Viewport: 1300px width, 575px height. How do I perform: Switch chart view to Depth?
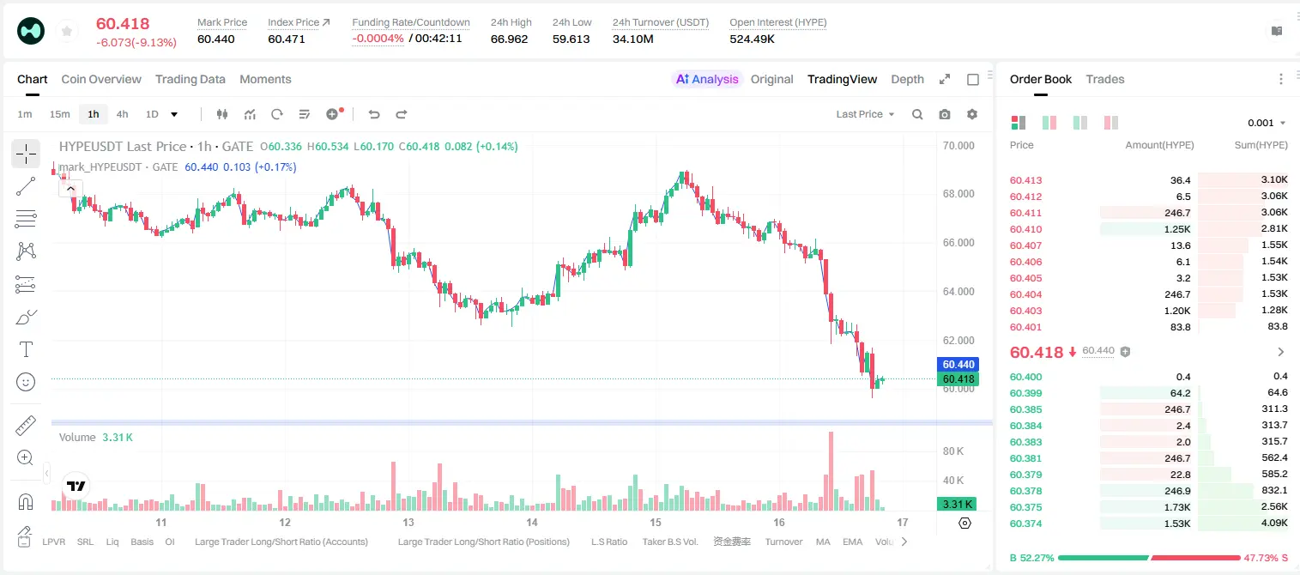[907, 79]
